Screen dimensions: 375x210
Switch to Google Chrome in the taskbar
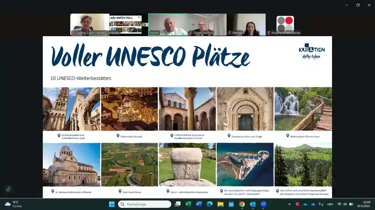242,204
